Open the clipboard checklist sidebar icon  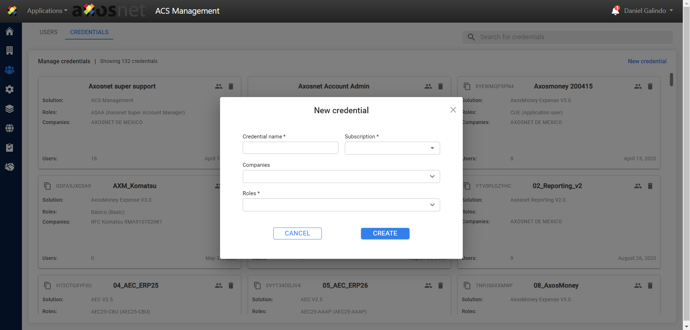click(x=10, y=148)
